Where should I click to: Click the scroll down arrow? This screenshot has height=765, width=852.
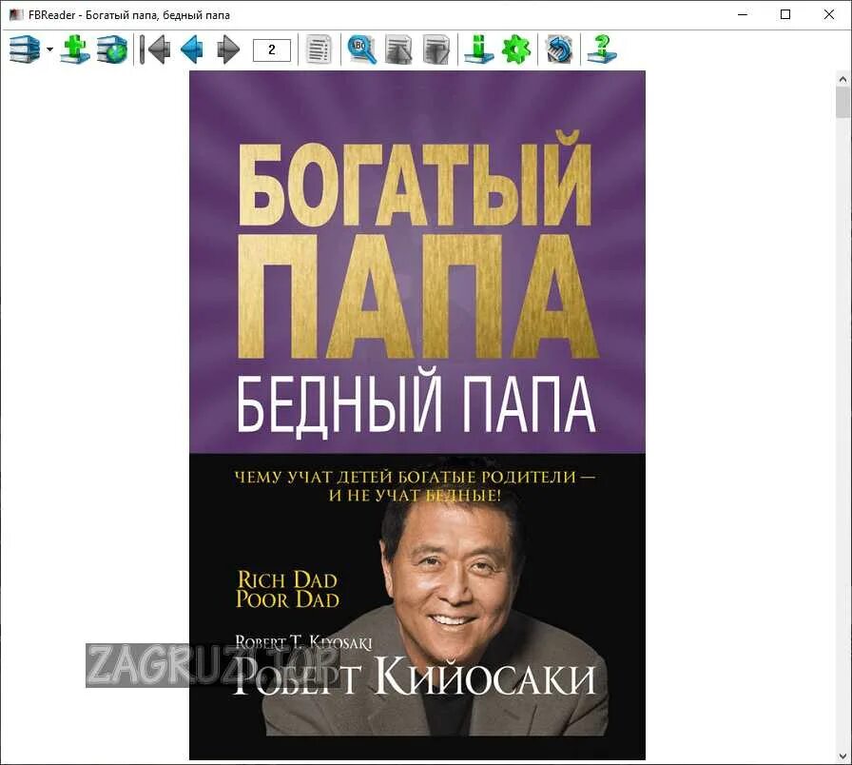842,756
